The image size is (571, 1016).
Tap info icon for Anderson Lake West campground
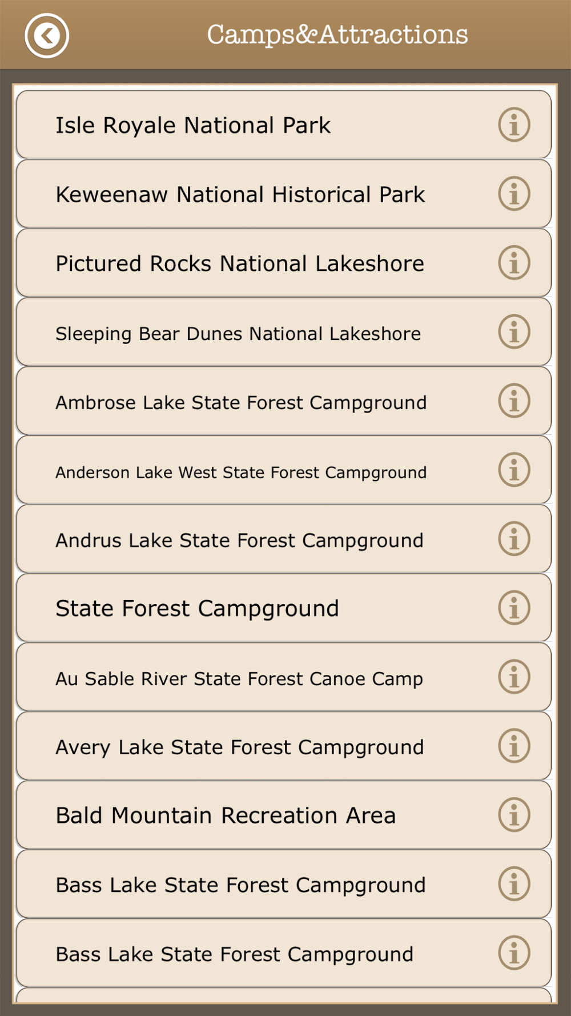(x=514, y=470)
